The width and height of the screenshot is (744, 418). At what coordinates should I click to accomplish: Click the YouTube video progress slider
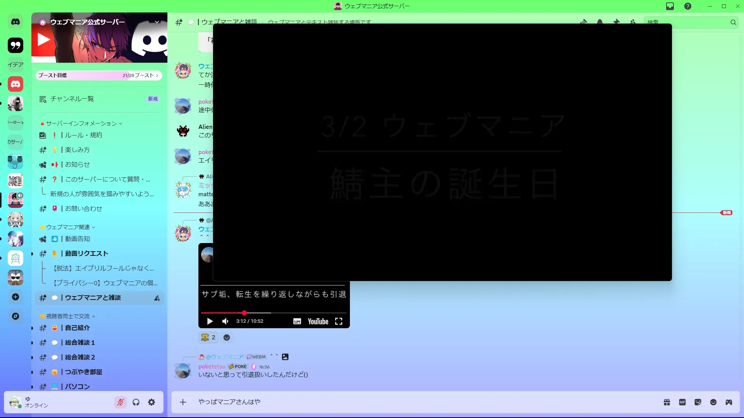click(x=273, y=313)
